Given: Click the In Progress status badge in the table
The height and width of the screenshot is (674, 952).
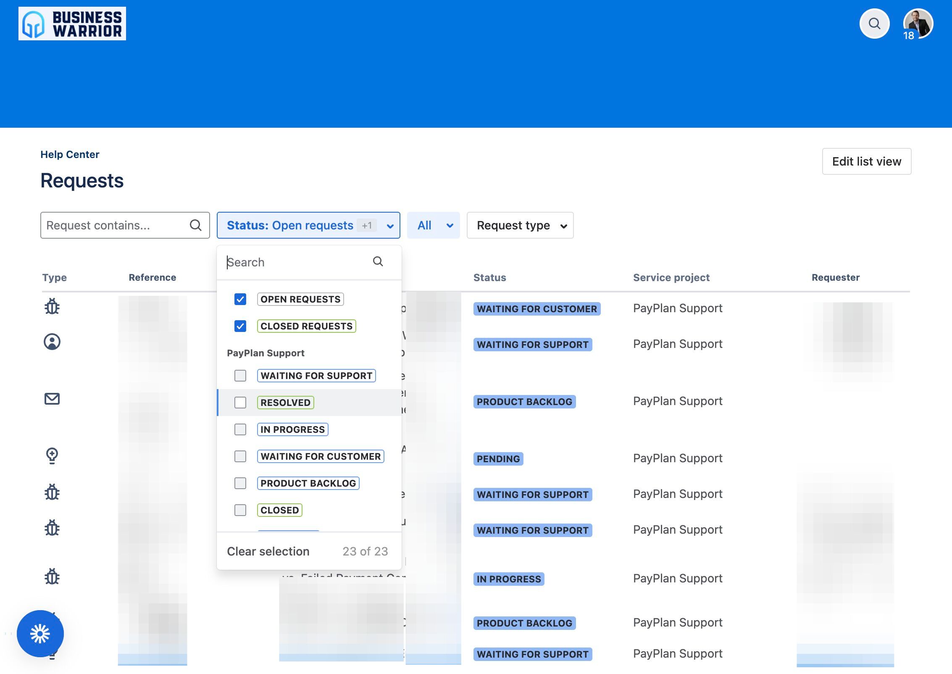Looking at the screenshot, I should 509,579.
